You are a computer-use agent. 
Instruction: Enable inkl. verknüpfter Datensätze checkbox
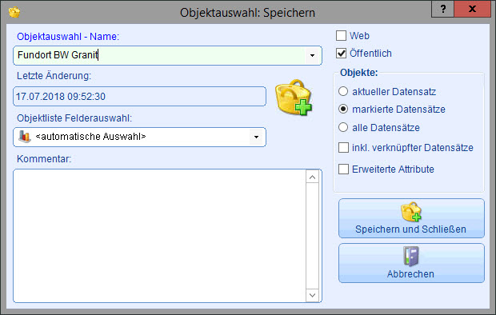343,147
